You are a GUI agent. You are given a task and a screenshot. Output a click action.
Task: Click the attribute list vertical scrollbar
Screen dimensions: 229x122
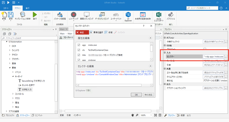coord(151,48)
